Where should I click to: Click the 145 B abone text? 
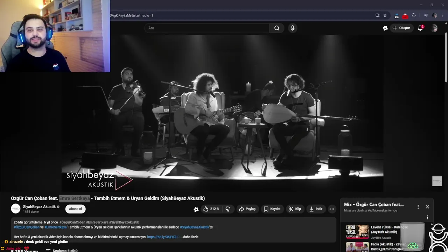[31, 212]
